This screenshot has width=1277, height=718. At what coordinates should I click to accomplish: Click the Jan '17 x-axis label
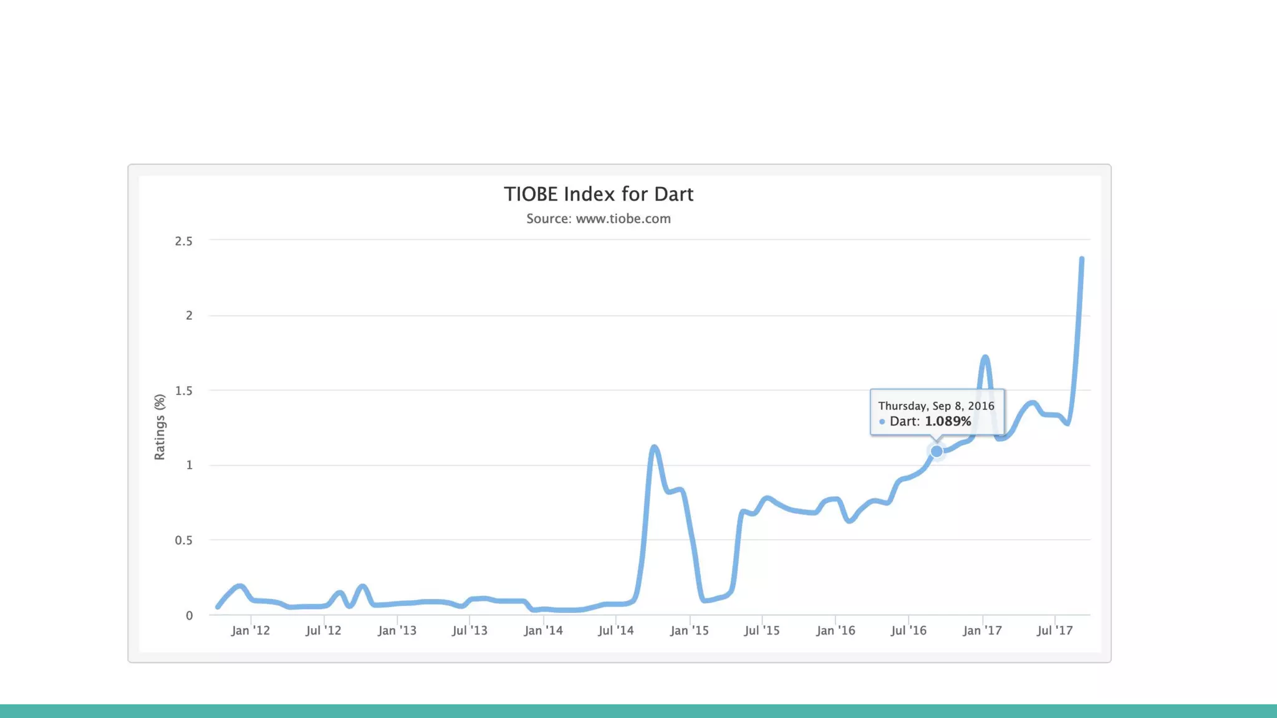[x=982, y=630]
